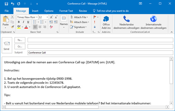Focus the Cc recipients field
The image size is (175, 111).
[100, 46]
